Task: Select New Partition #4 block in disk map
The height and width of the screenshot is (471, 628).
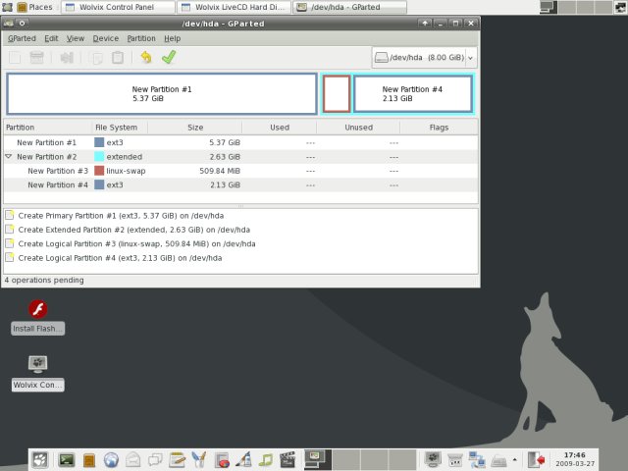Action: (413, 94)
